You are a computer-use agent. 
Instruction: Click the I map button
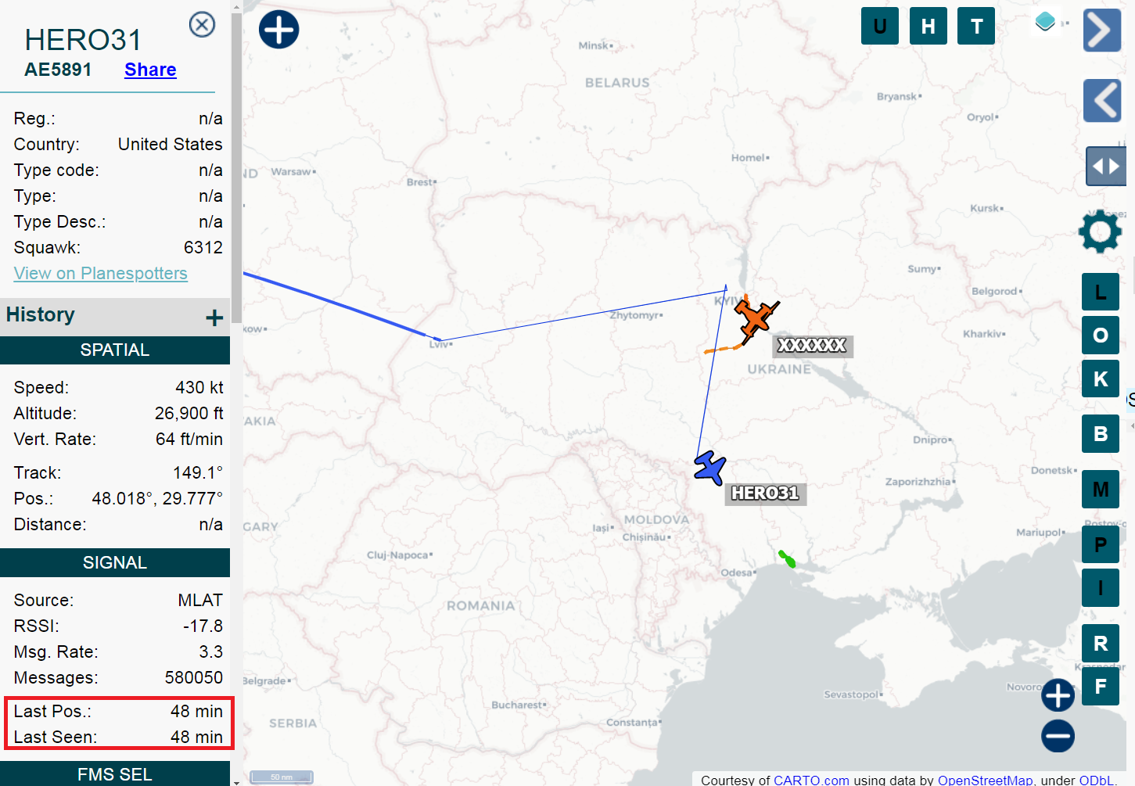click(x=1101, y=588)
